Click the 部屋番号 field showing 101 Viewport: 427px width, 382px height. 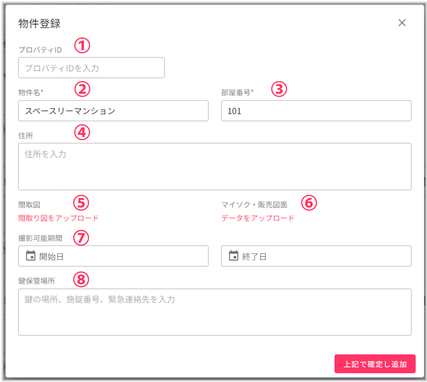(316, 110)
